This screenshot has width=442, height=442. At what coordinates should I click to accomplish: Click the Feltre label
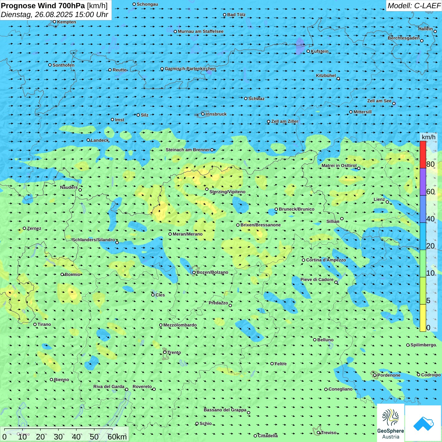281,364
